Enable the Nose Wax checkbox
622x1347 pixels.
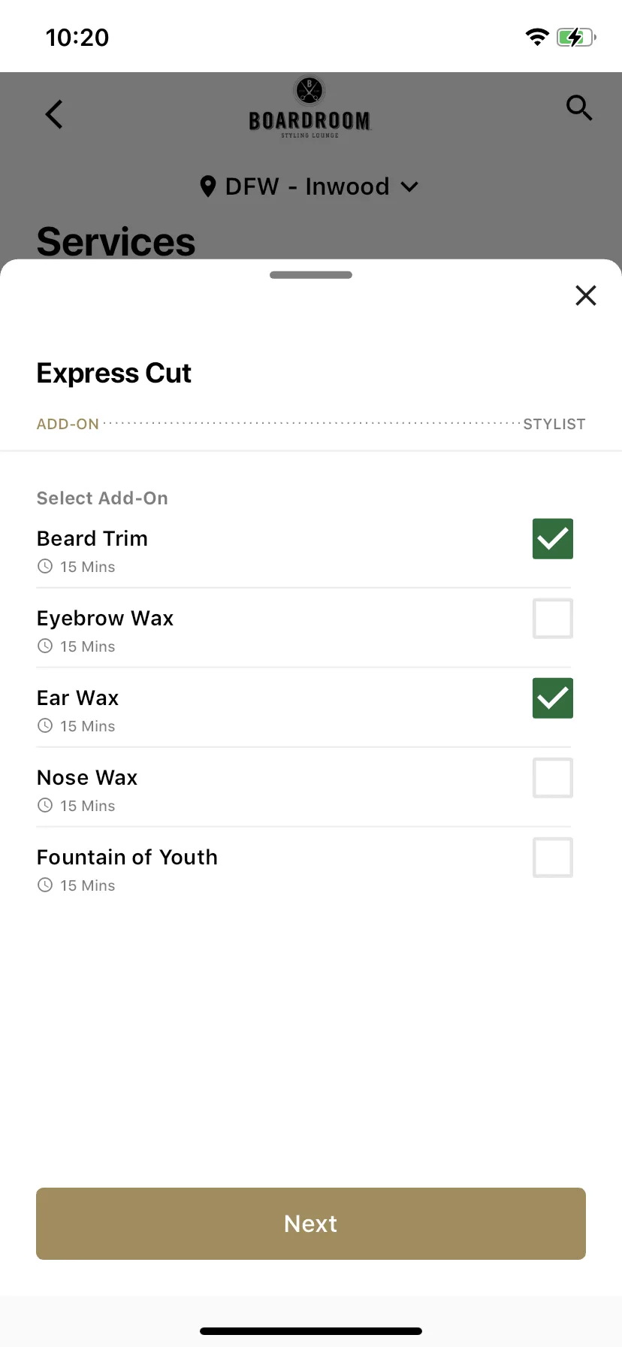pos(553,778)
